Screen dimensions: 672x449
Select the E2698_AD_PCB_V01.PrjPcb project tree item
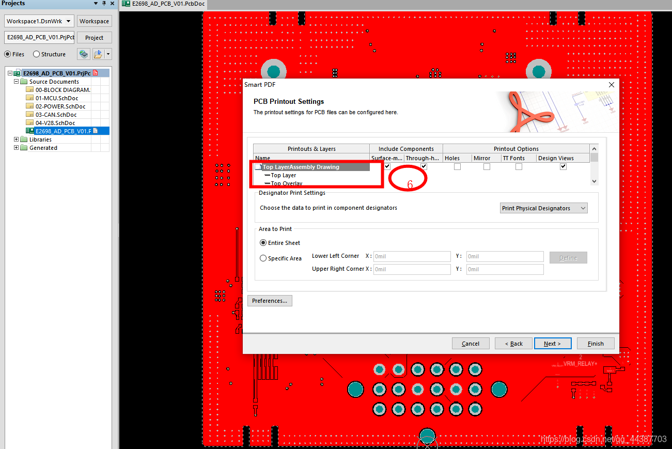(x=56, y=73)
